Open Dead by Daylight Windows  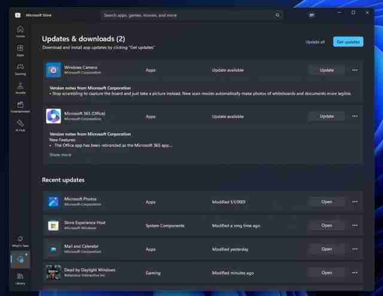[327, 273]
